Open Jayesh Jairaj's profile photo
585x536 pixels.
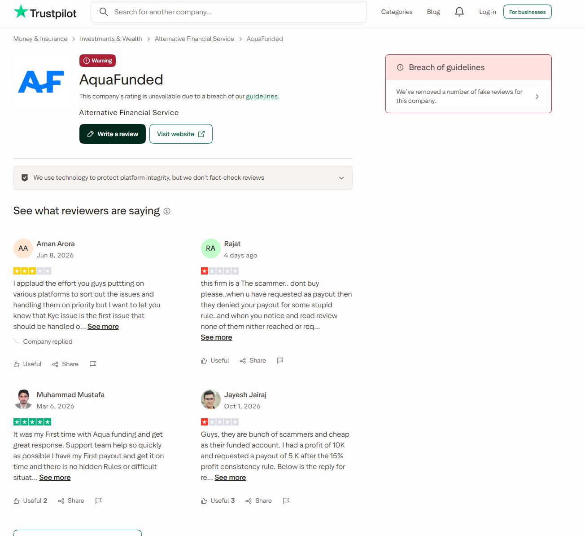211,399
